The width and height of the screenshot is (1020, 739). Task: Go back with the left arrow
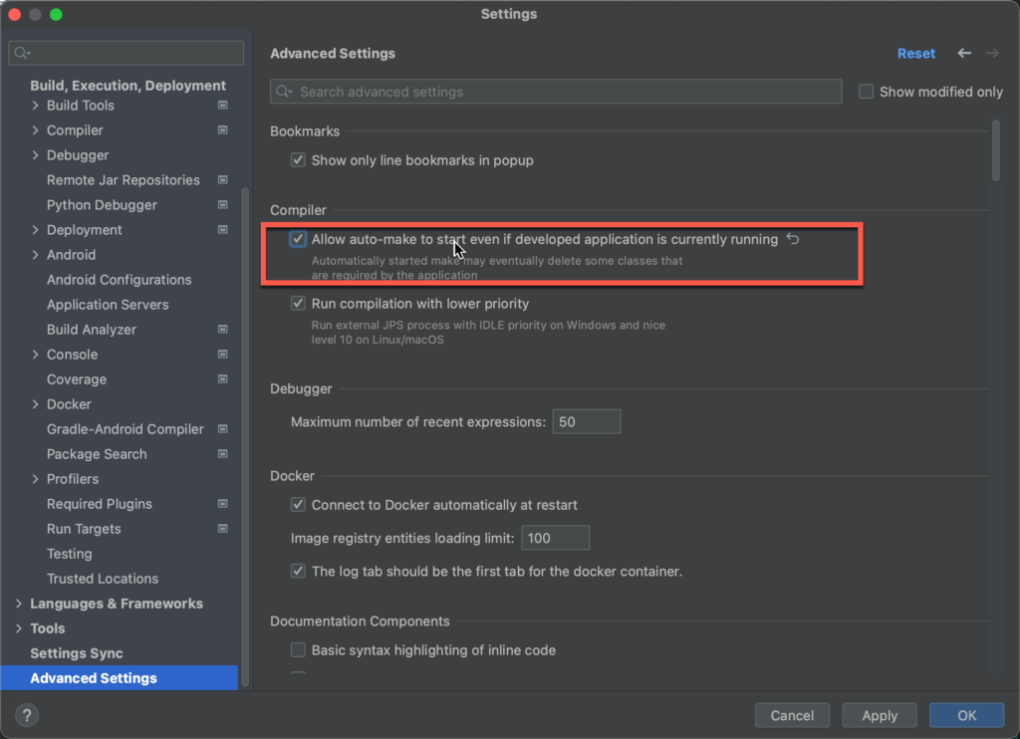(x=964, y=54)
